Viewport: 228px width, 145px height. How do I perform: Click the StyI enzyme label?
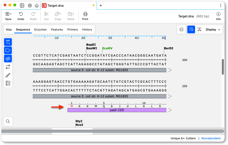(79, 121)
